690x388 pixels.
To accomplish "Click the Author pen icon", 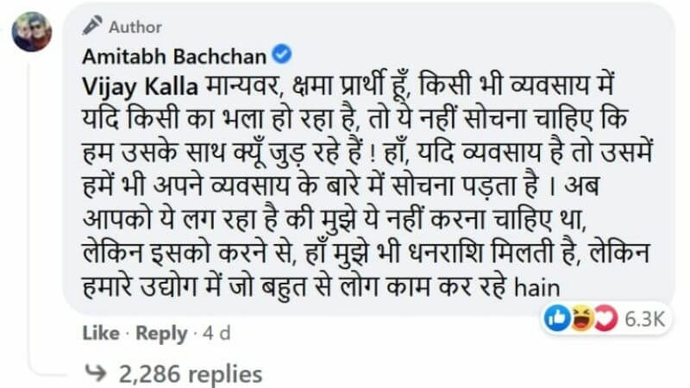I will coord(91,27).
